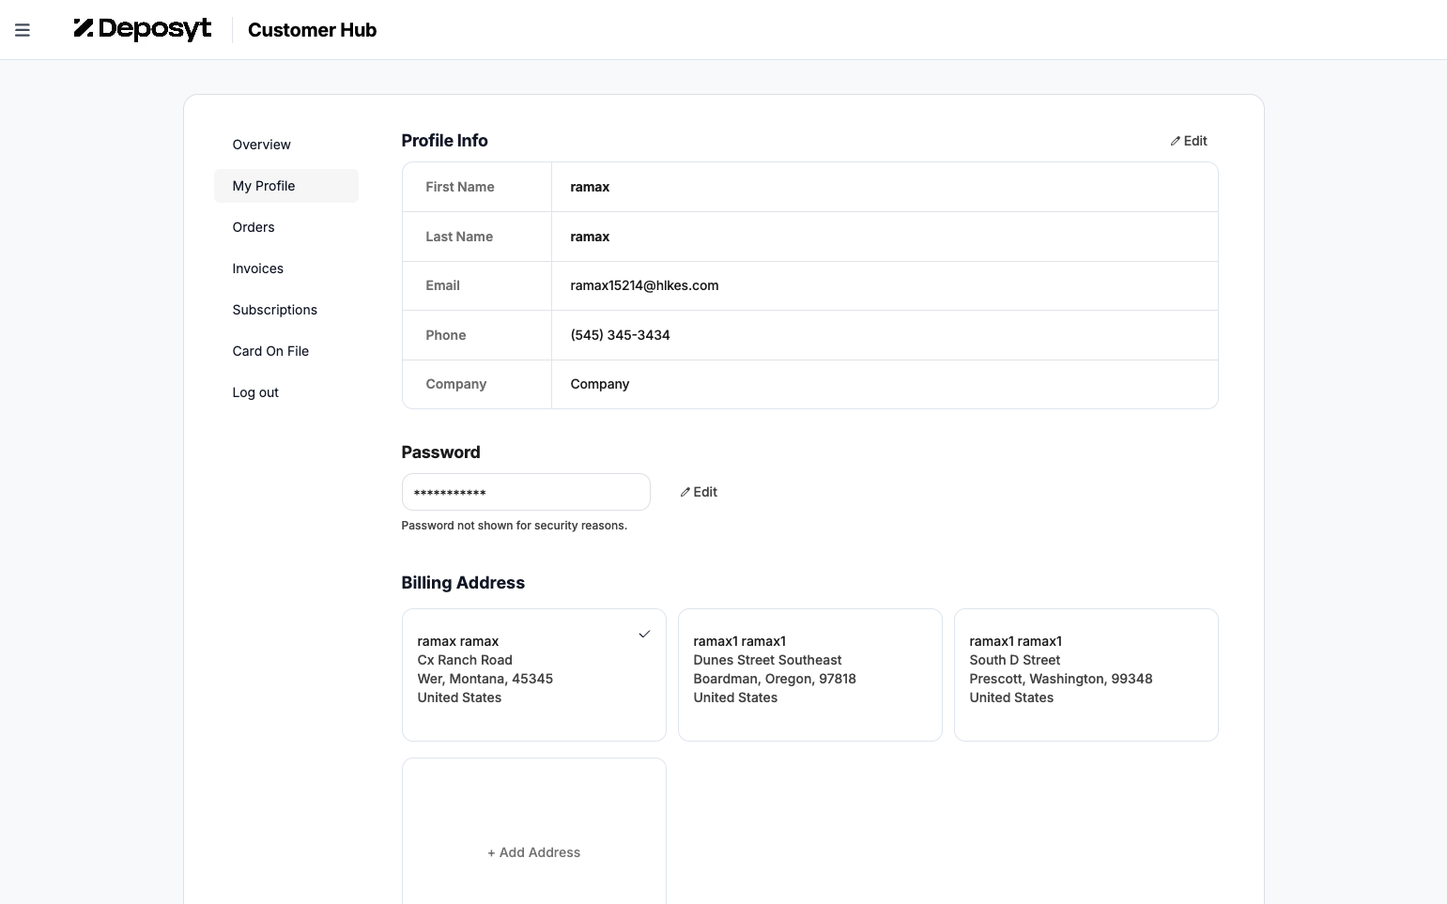This screenshot has height=904, width=1447.
Task: Click the Company value cell
Action: click(x=885, y=384)
